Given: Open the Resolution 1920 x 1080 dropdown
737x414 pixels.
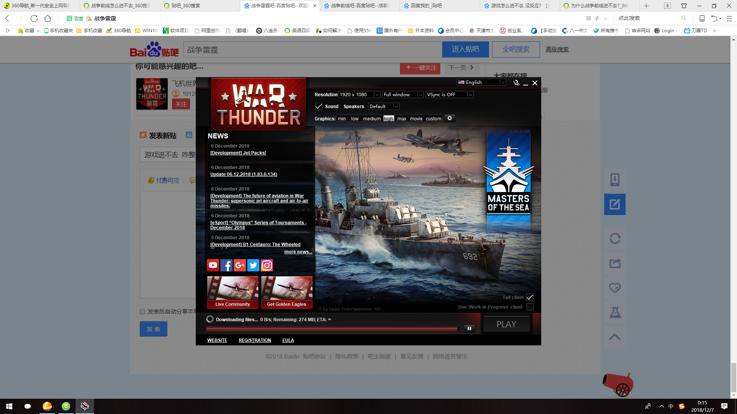Looking at the screenshot, I should pyautogui.click(x=359, y=95).
